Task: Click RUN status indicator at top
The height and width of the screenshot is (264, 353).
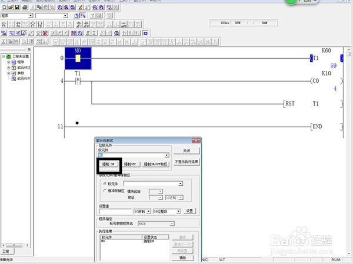Action: (x=238, y=23)
